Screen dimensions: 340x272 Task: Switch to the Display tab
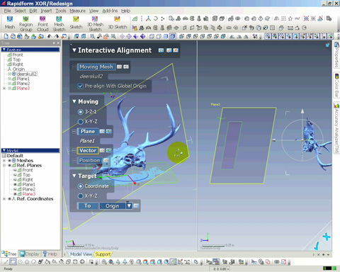pos(30,254)
